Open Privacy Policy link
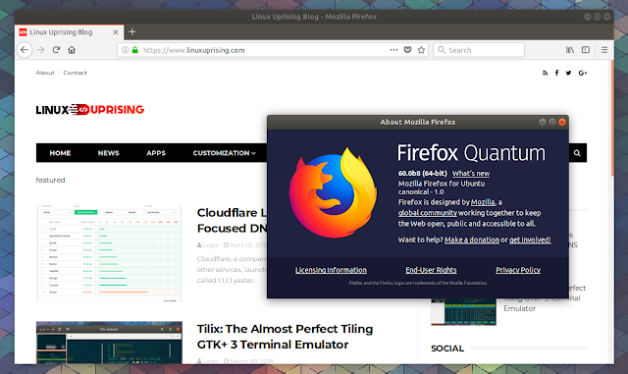Viewport: 628px width, 374px height. point(518,270)
